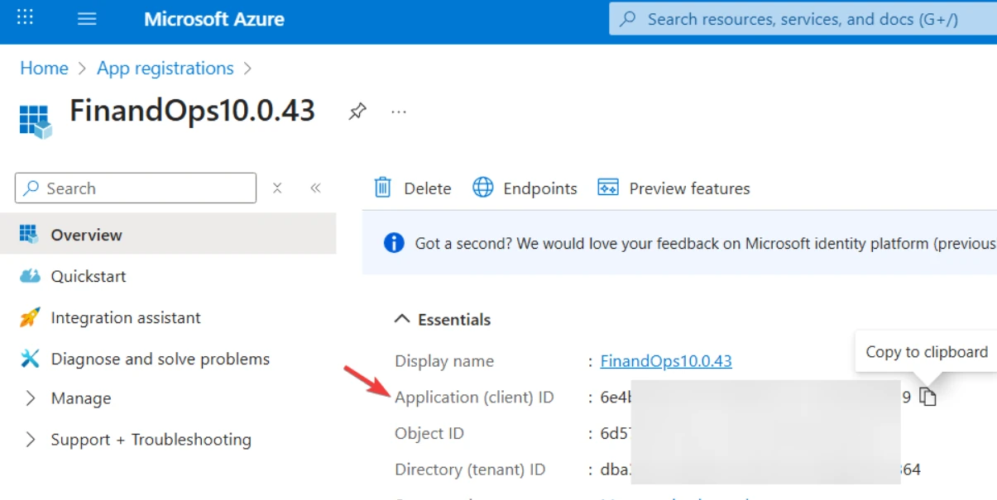The height and width of the screenshot is (500, 997).
Task: Pin FinandOps10.0.43 to dashboard
Action: click(357, 112)
